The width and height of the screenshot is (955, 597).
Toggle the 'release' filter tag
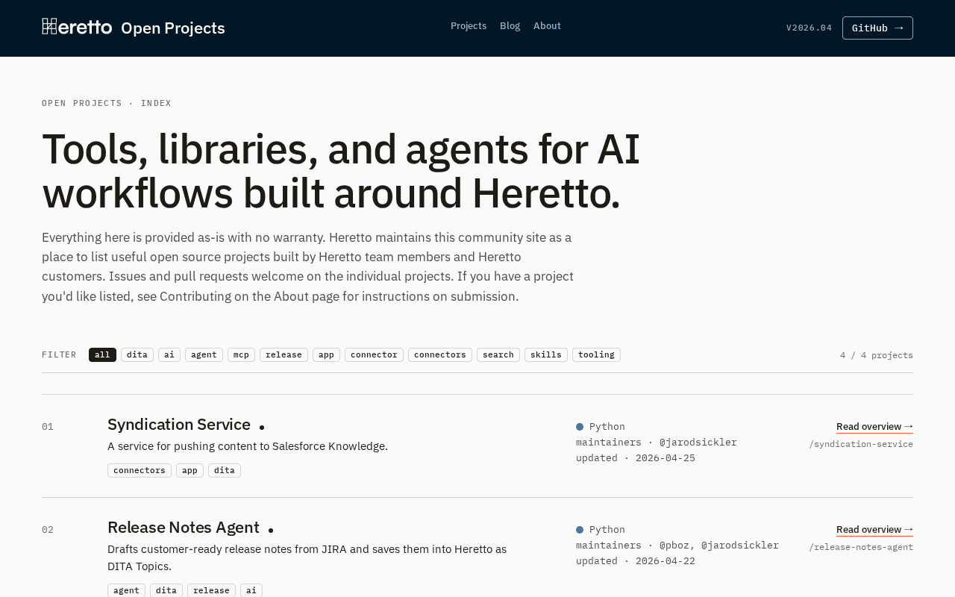284,354
